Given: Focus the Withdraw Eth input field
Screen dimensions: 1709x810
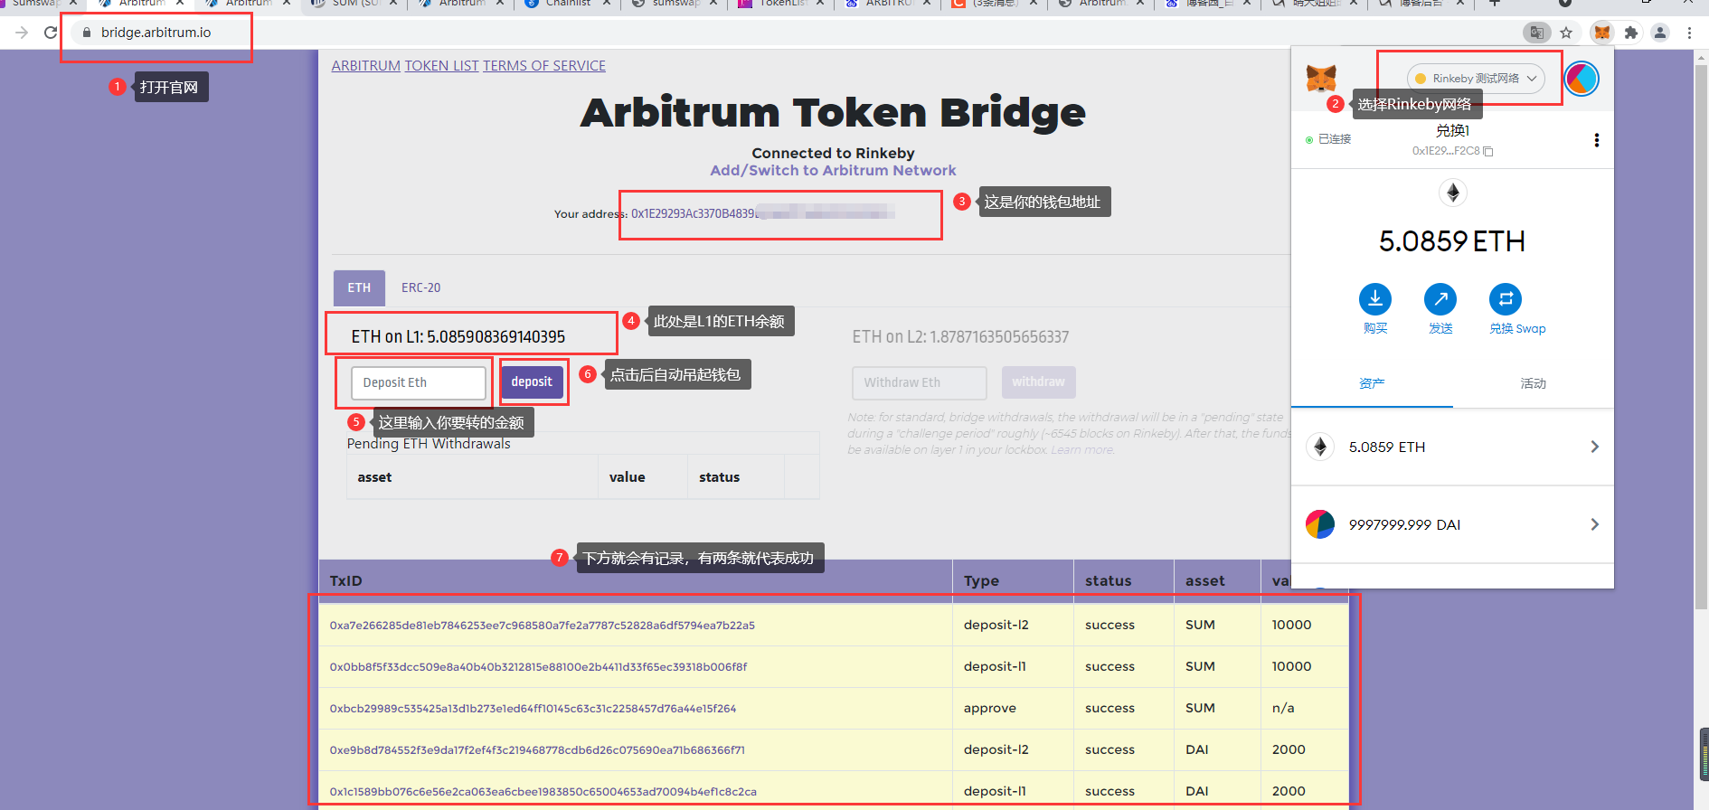Looking at the screenshot, I should [920, 382].
